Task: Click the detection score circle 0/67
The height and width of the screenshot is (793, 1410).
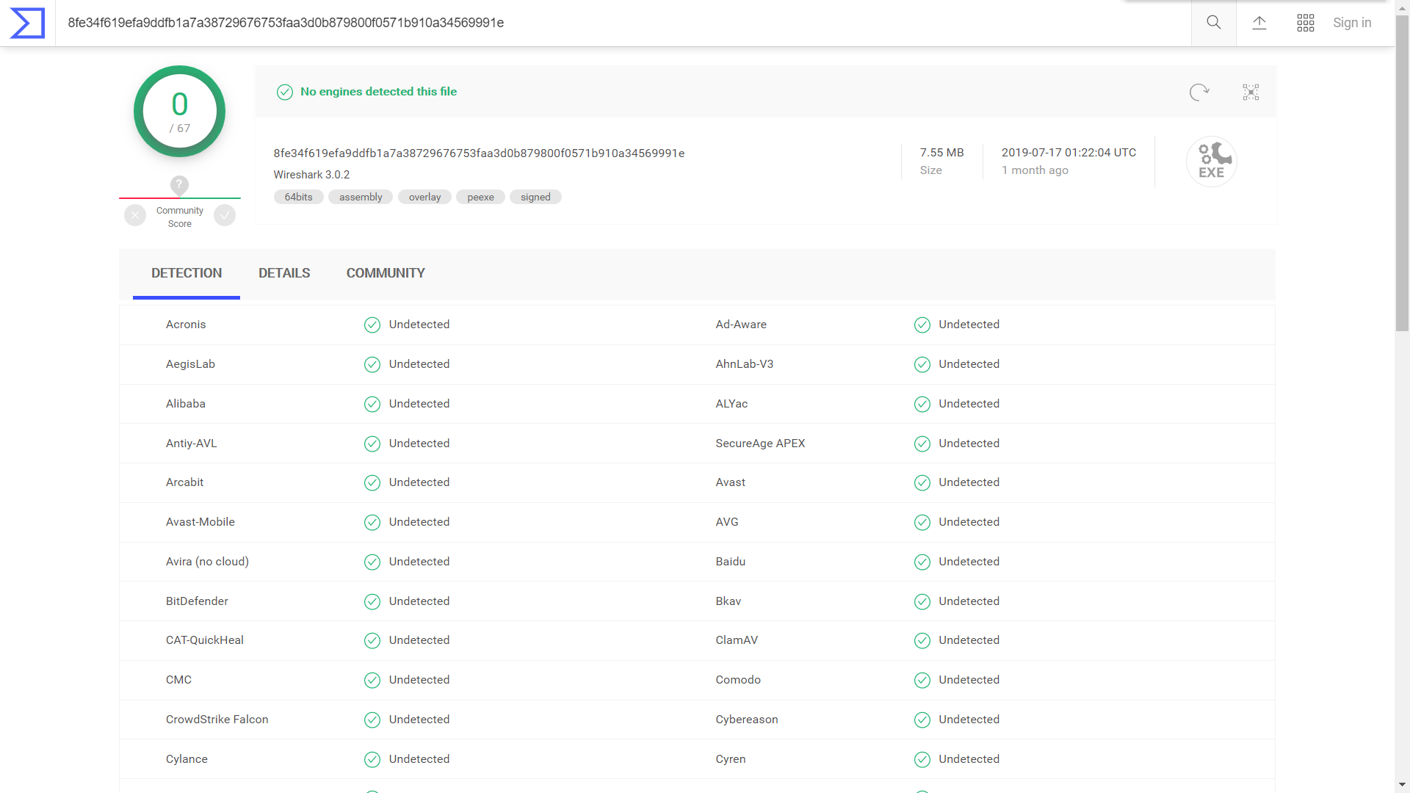Action: pyautogui.click(x=179, y=112)
